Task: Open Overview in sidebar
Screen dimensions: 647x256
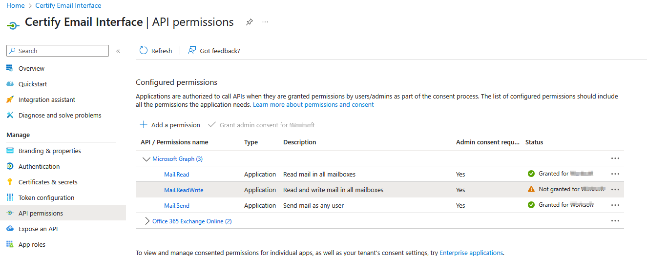Action: click(31, 68)
